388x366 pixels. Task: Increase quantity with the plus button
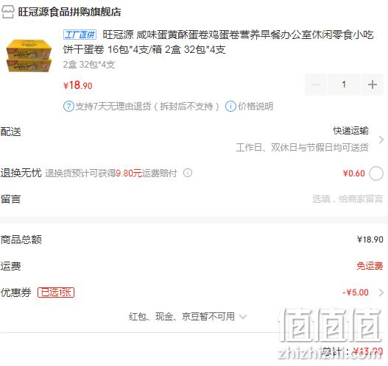point(372,85)
